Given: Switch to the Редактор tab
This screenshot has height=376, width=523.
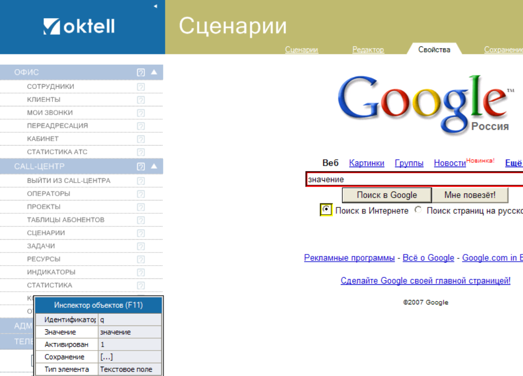Looking at the screenshot, I should [368, 50].
